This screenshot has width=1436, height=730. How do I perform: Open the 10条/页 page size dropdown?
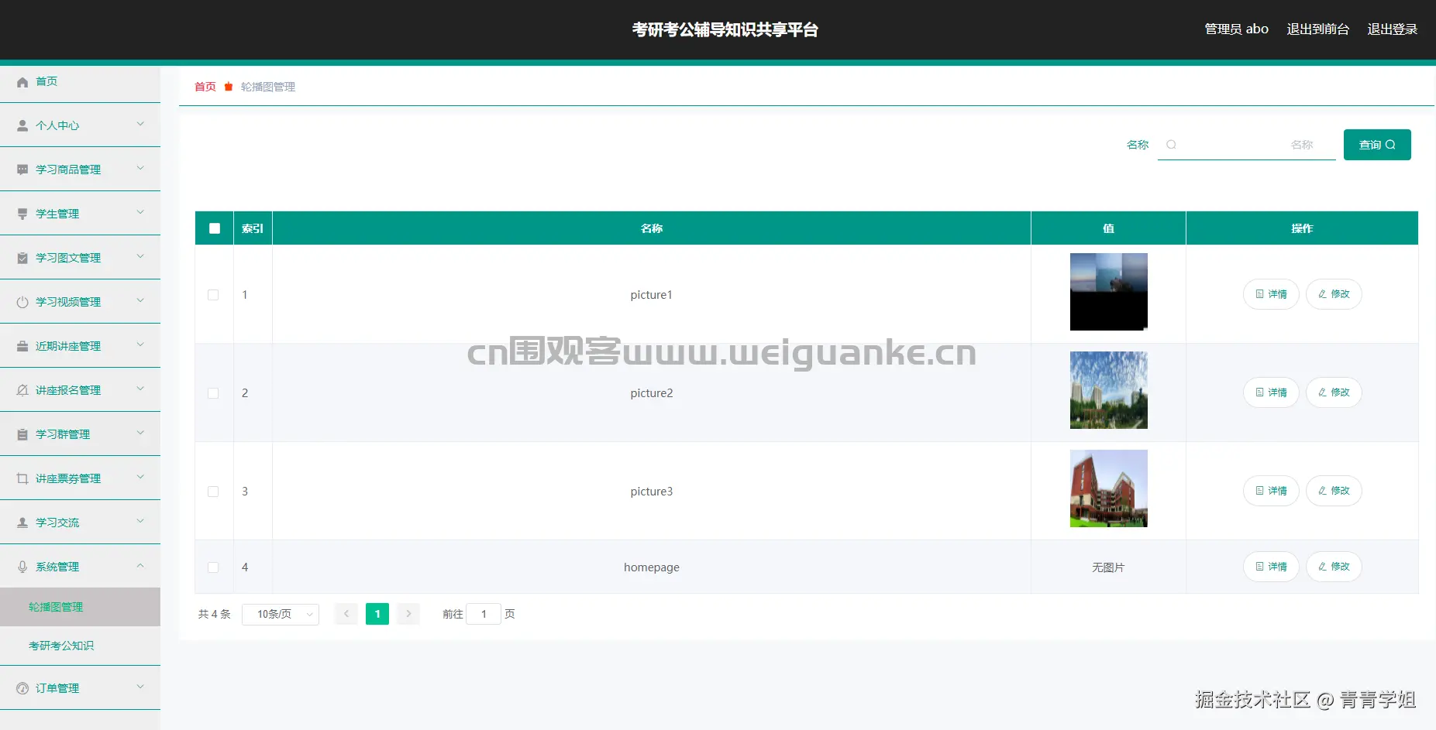(x=280, y=613)
